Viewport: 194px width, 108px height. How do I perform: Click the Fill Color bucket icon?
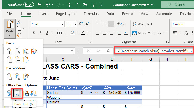(73, 33)
